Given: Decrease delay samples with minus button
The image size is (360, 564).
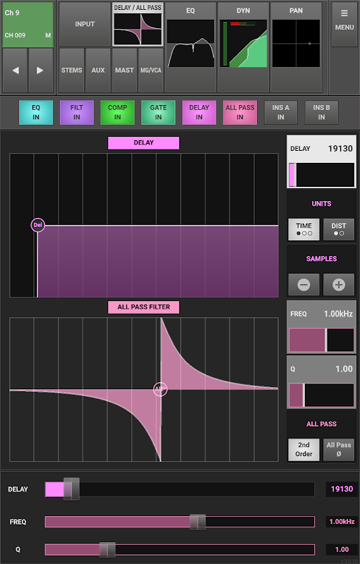Looking at the screenshot, I should (x=304, y=285).
